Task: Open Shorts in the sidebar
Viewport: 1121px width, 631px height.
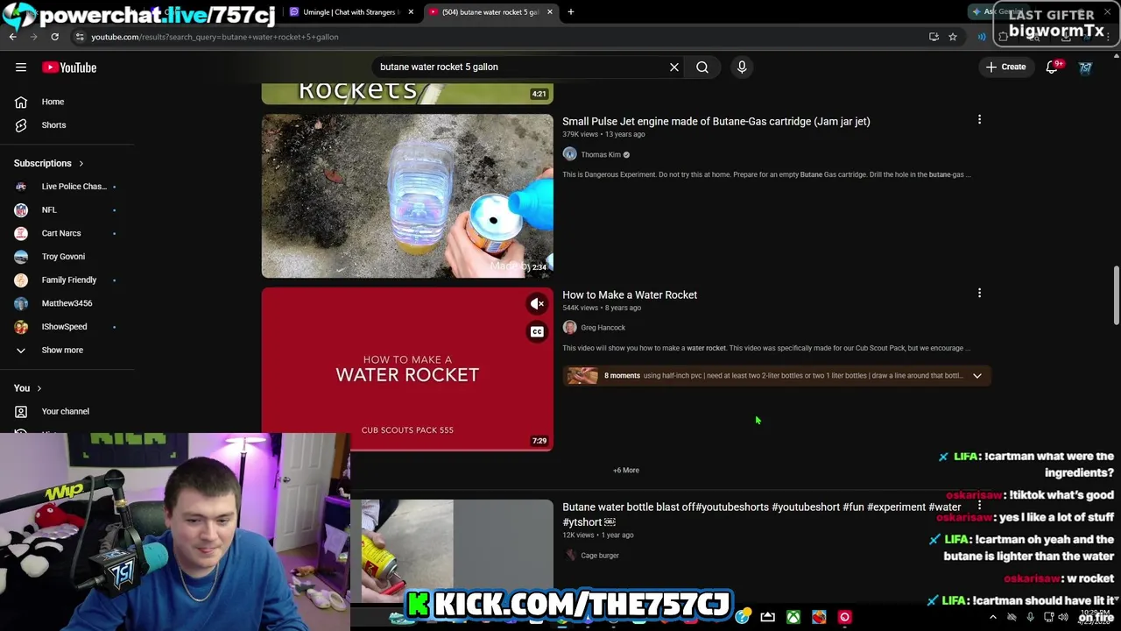Action: [53, 125]
